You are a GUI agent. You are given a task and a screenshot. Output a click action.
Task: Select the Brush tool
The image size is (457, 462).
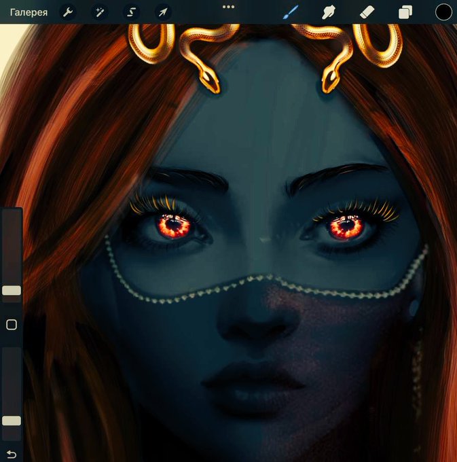(291, 12)
